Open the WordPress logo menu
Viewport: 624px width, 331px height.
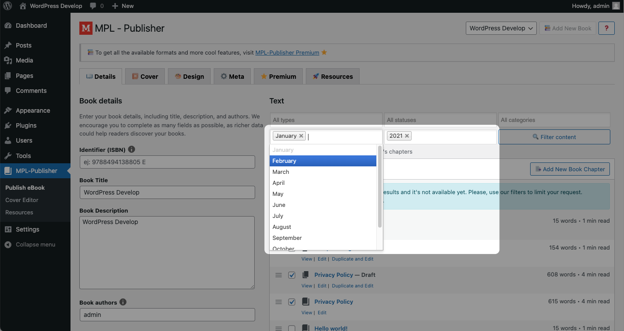point(8,6)
